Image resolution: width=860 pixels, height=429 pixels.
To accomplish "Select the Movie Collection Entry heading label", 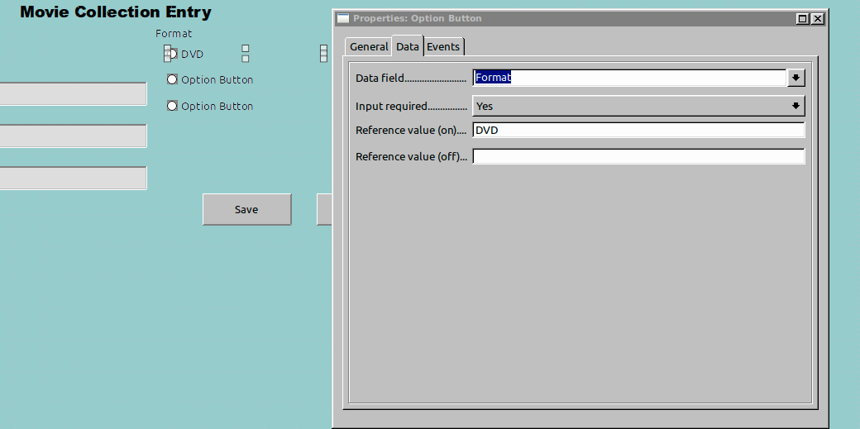I will pyautogui.click(x=115, y=12).
